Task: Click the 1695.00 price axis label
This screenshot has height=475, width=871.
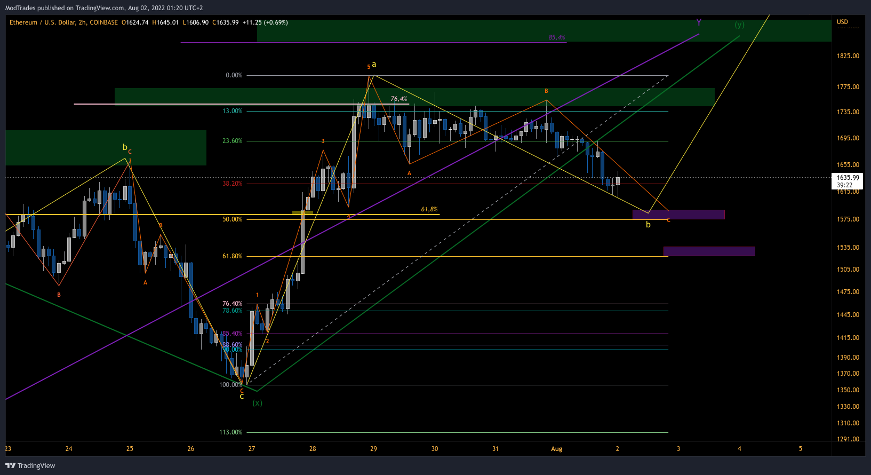Action: 848,138
